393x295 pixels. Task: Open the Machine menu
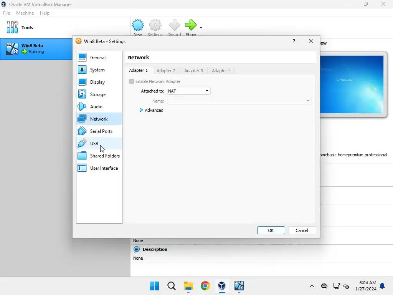25,13
